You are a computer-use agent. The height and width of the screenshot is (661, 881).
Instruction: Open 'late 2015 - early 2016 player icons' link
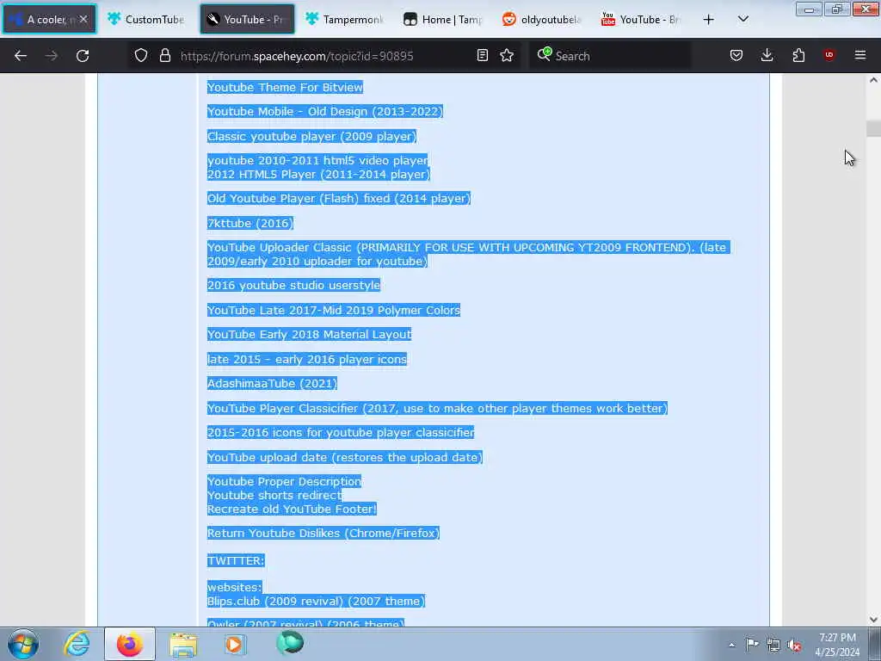tap(307, 359)
